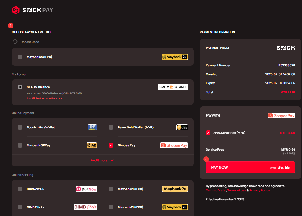
Task: Click the DuitNow logo
Action: (86, 189)
